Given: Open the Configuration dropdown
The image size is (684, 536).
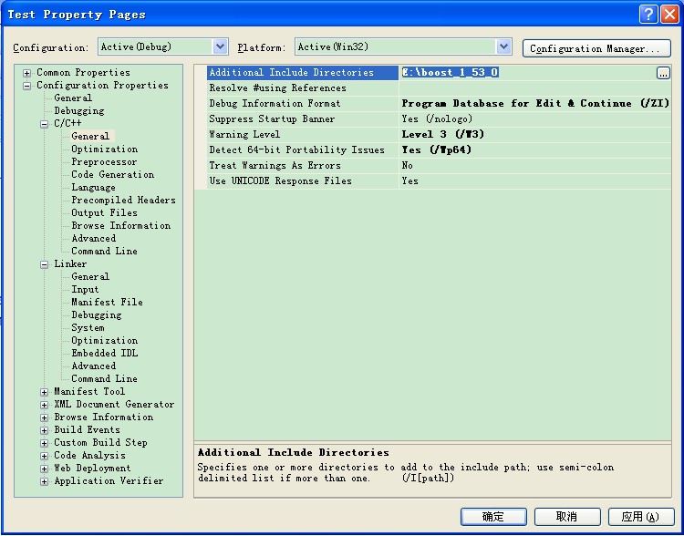Looking at the screenshot, I should click(221, 46).
